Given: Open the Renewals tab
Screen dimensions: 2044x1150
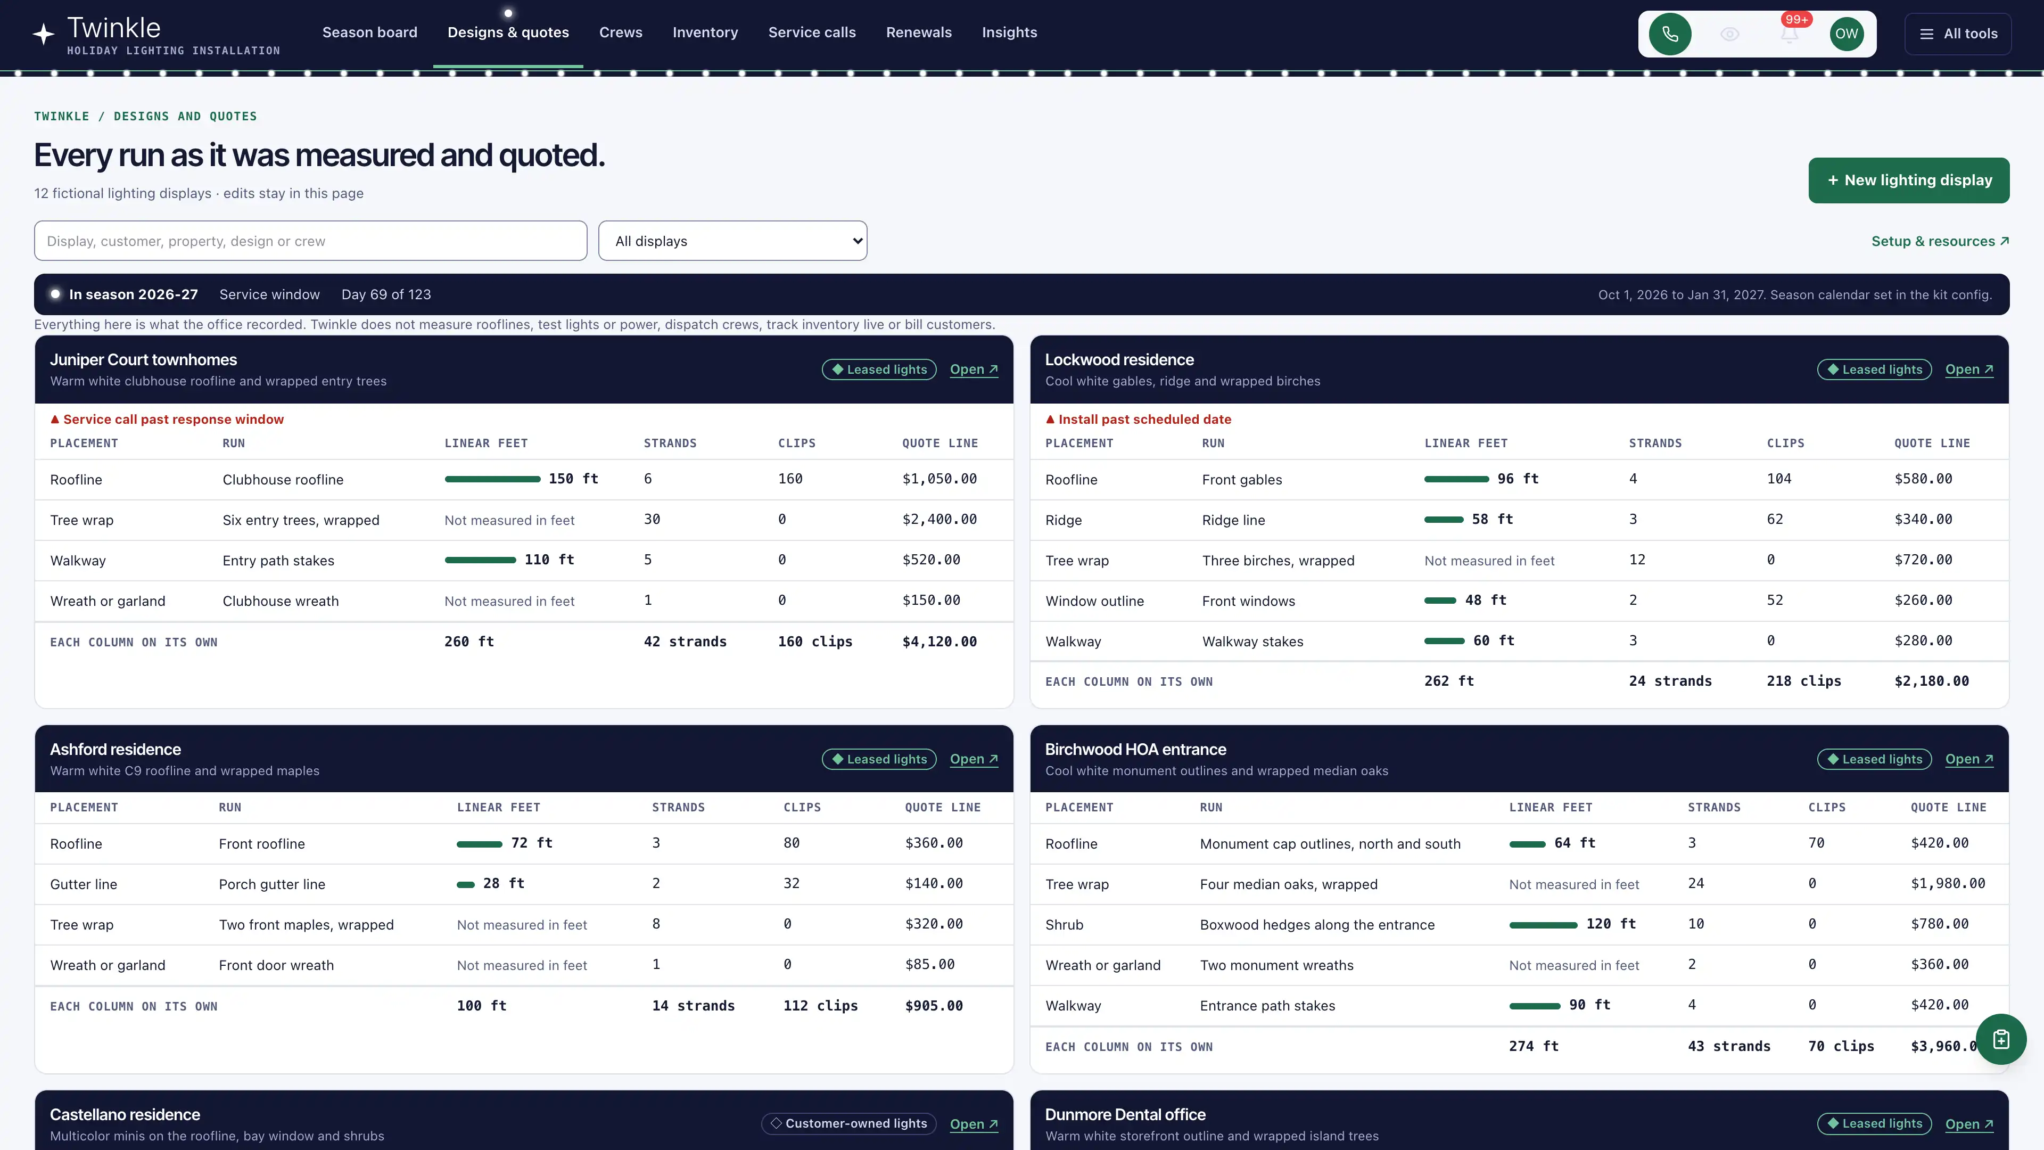Looking at the screenshot, I should (919, 32).
